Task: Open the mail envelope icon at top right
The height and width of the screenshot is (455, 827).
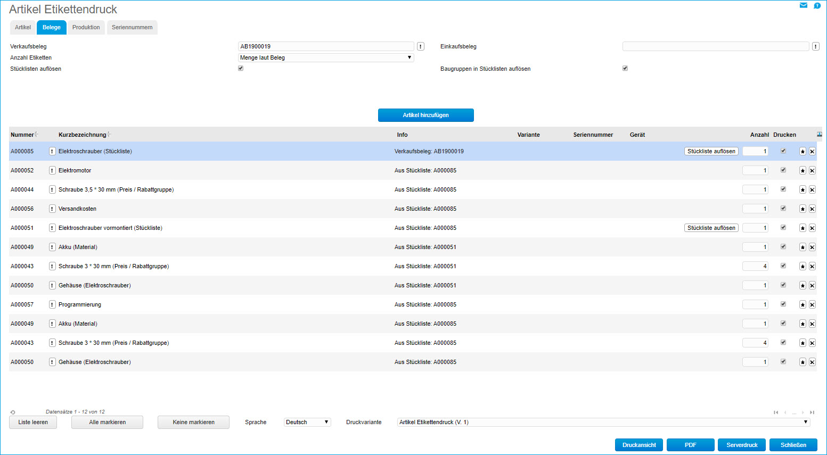Action: pos(804,5)
